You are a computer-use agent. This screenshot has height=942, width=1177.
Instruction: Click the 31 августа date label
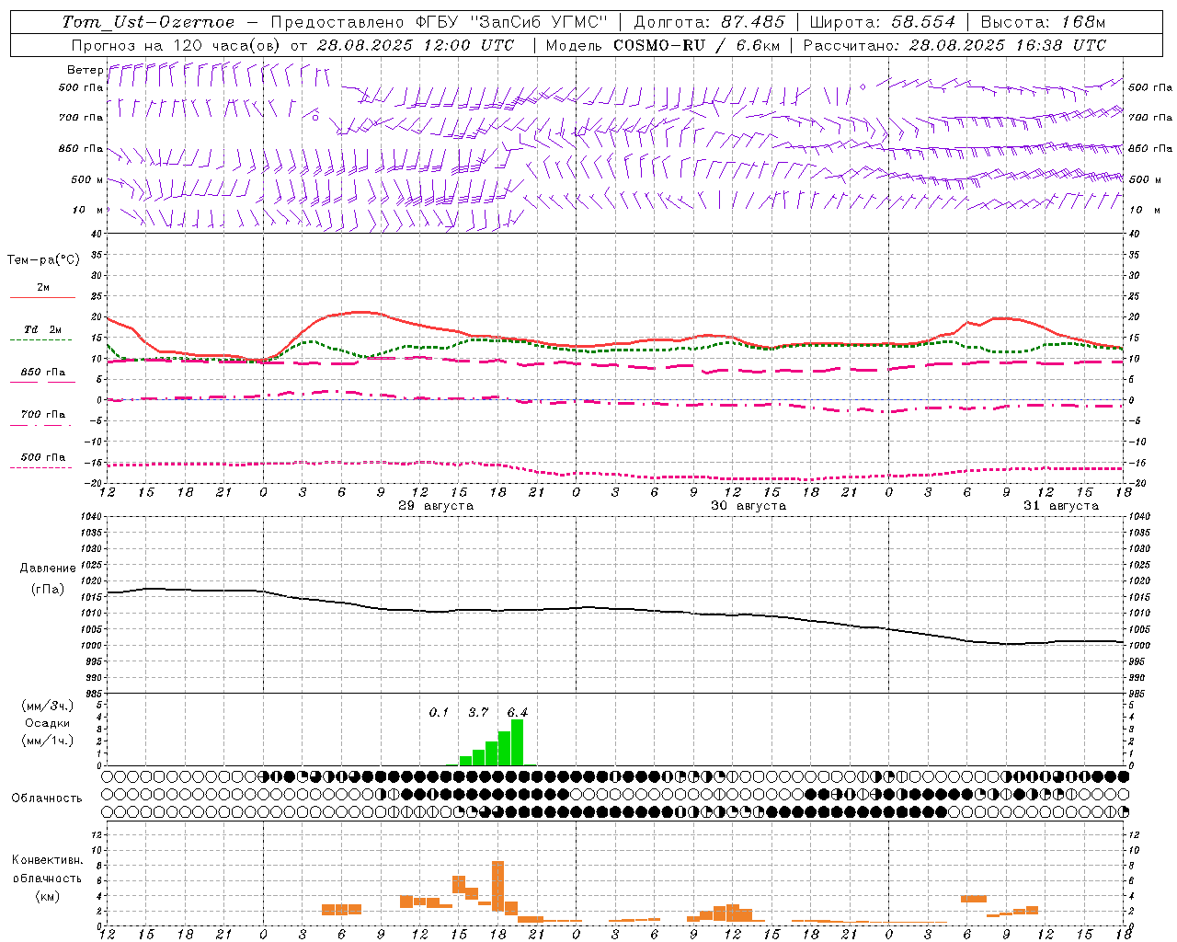(x=1061, y=506)
